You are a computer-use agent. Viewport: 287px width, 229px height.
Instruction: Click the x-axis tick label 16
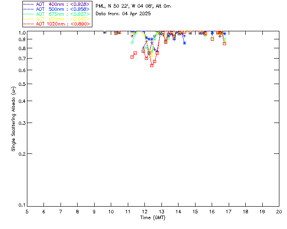[212, 212]
